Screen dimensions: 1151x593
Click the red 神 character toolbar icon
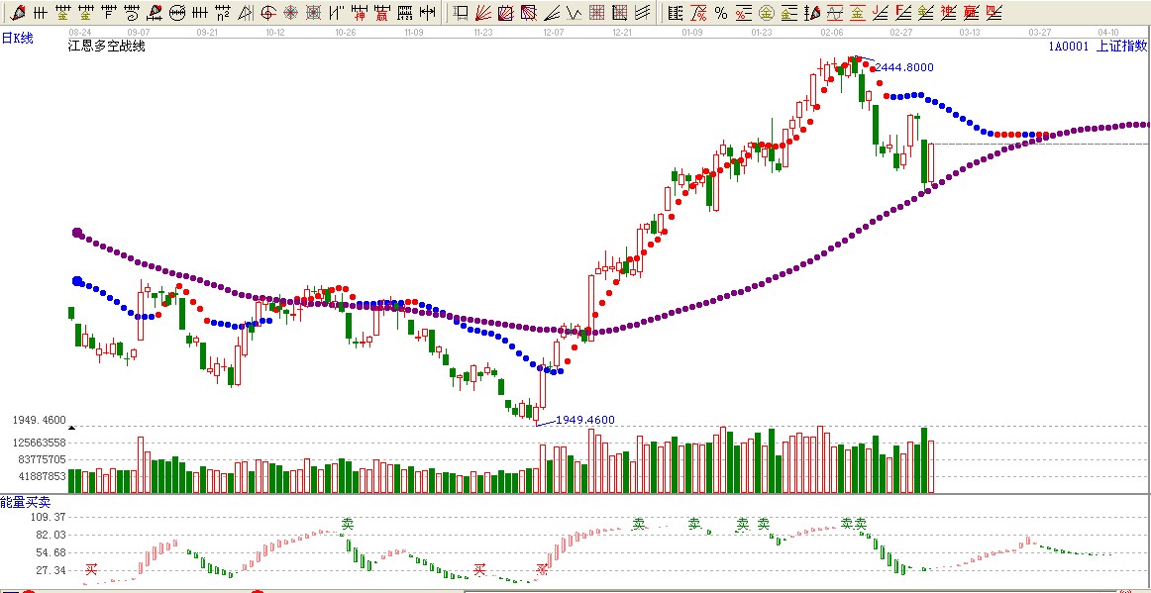coord(360,13)
